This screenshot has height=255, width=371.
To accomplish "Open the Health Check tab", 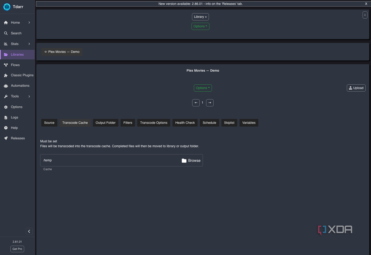I will [x=185, y=123].
